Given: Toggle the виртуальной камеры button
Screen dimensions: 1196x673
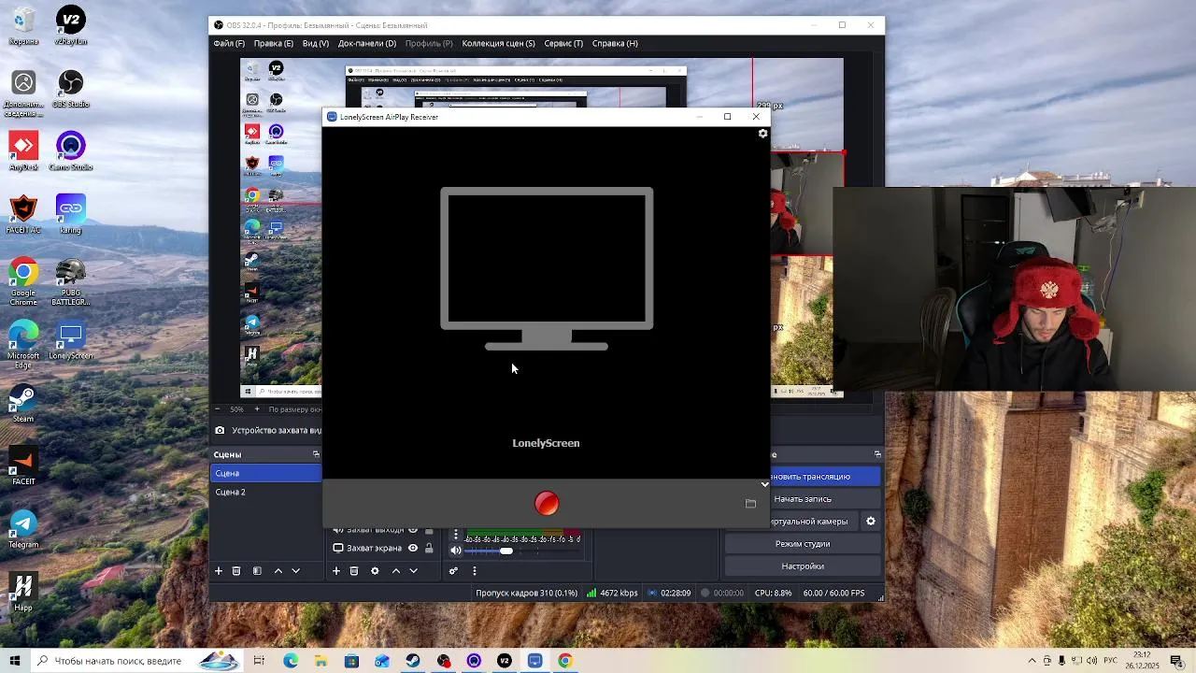Looking at the screenshot, I should point(814,522).
